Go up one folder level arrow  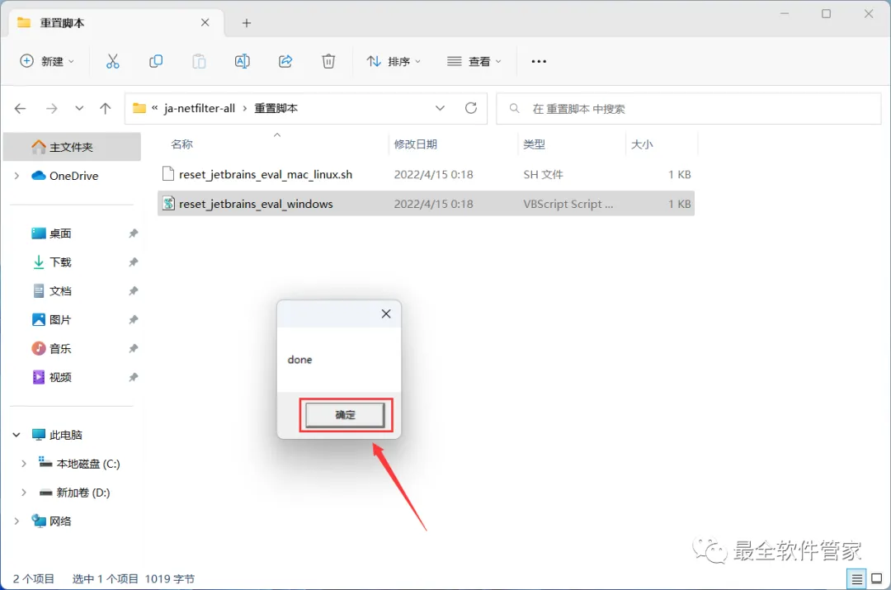point(105,109)
